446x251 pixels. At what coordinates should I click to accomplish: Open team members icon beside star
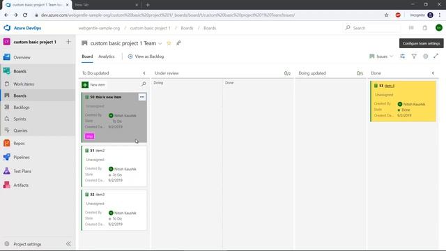178,43
